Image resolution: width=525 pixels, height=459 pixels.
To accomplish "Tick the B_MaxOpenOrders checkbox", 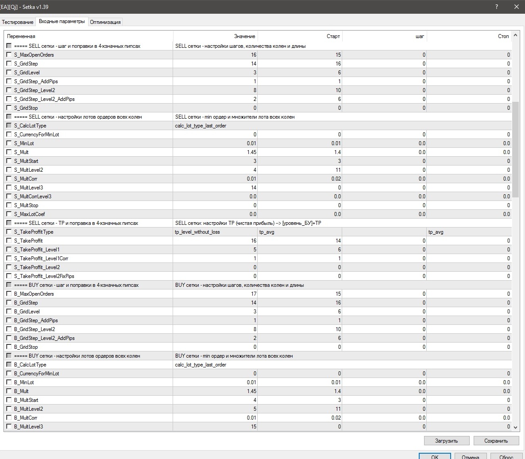I will pyautogui.click(x=9, y=293).
